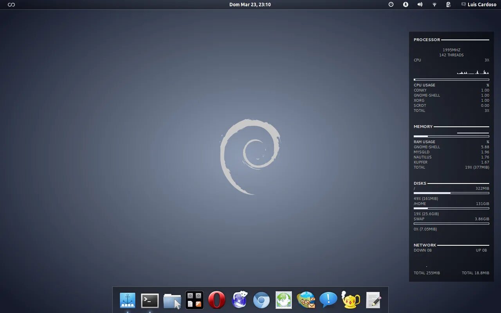Image resolution: width=501 pixels, height=313 pixels.
Task: Click the chat status icon beside Luis Cardoso
Action: coord(463,5)
